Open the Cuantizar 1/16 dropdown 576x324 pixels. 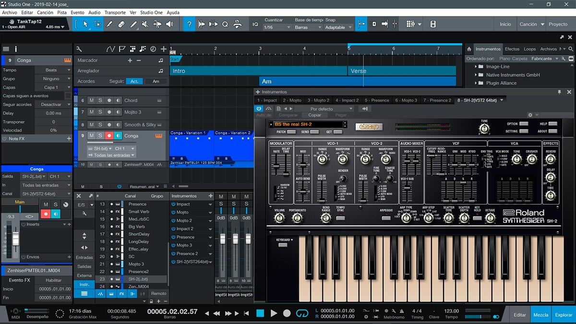(278, 27)
